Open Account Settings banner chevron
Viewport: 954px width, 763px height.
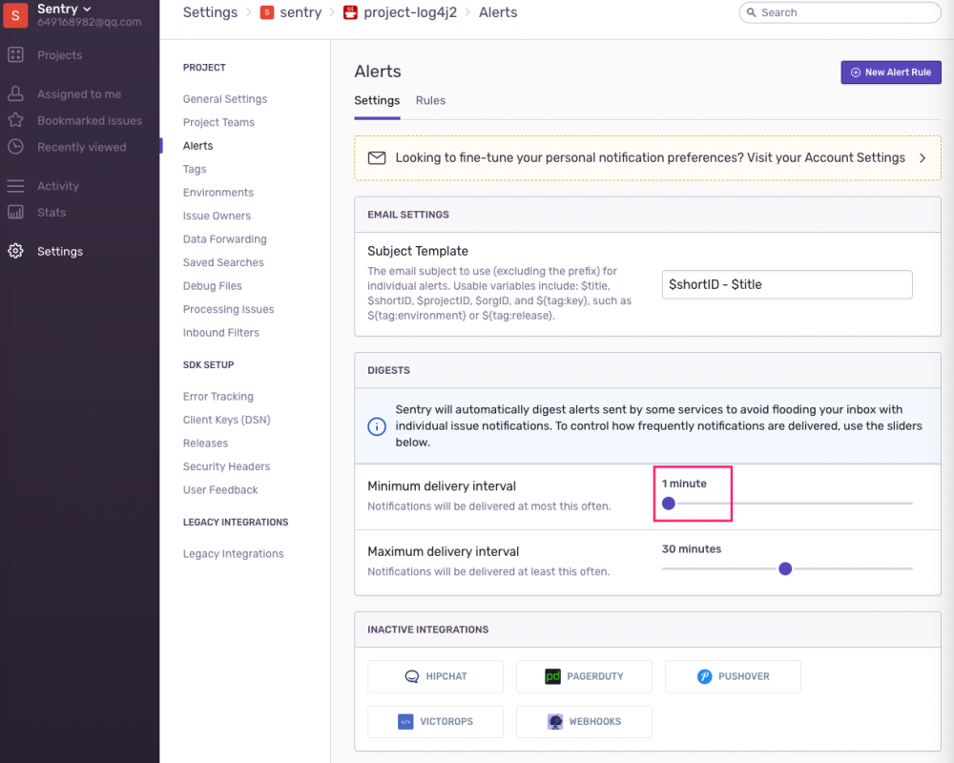(x=923, y=158)
